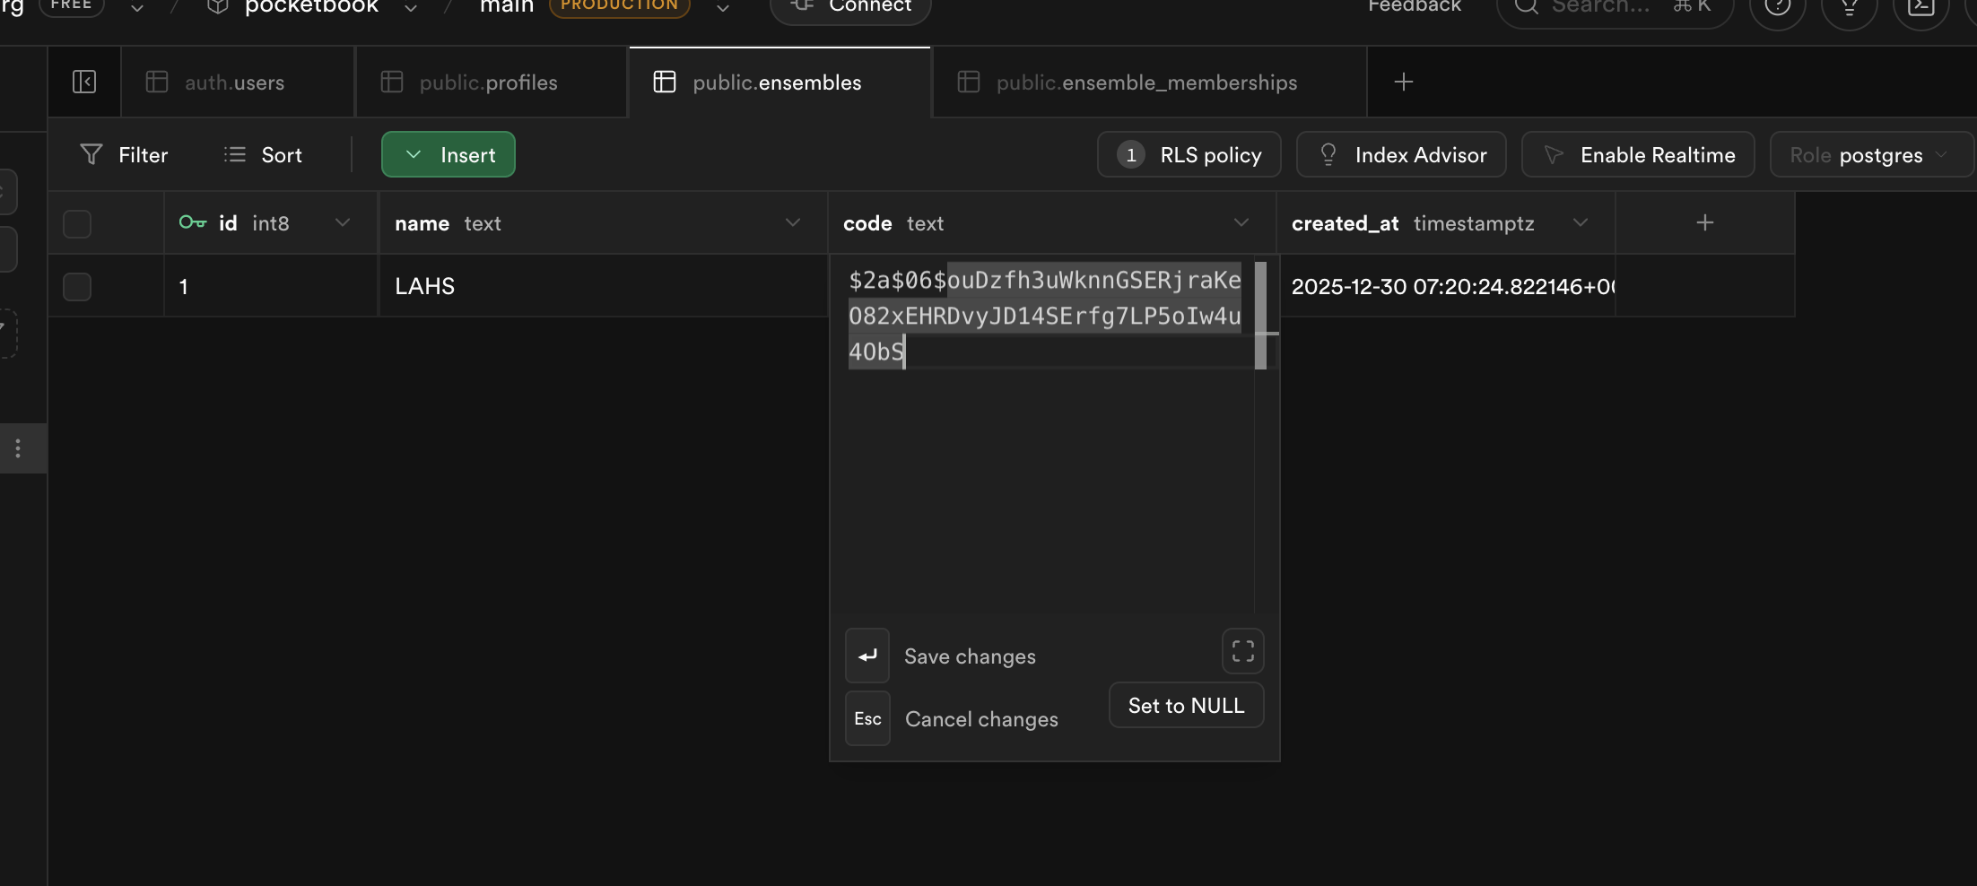Viewport: 1977px width, 886px height.
Task: Click the Filter funnel icon
Action: click(x=91, y=154)
